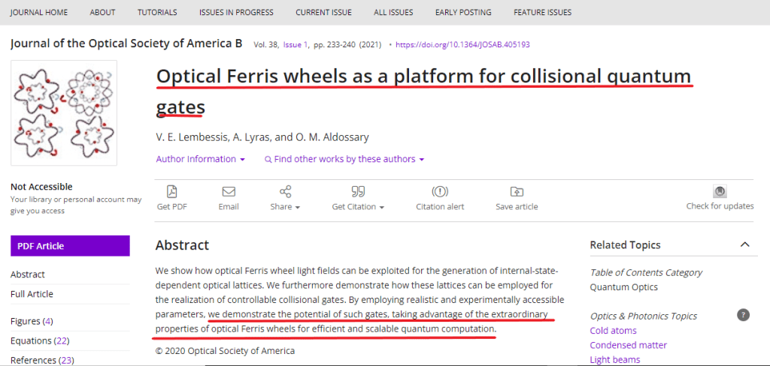Click the Share icon

285,192
